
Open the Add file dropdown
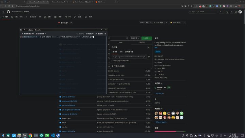point(135,38)
